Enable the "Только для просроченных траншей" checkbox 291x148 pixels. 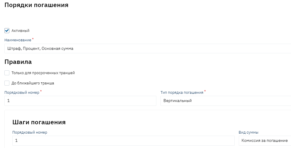[x=7, y=73]
